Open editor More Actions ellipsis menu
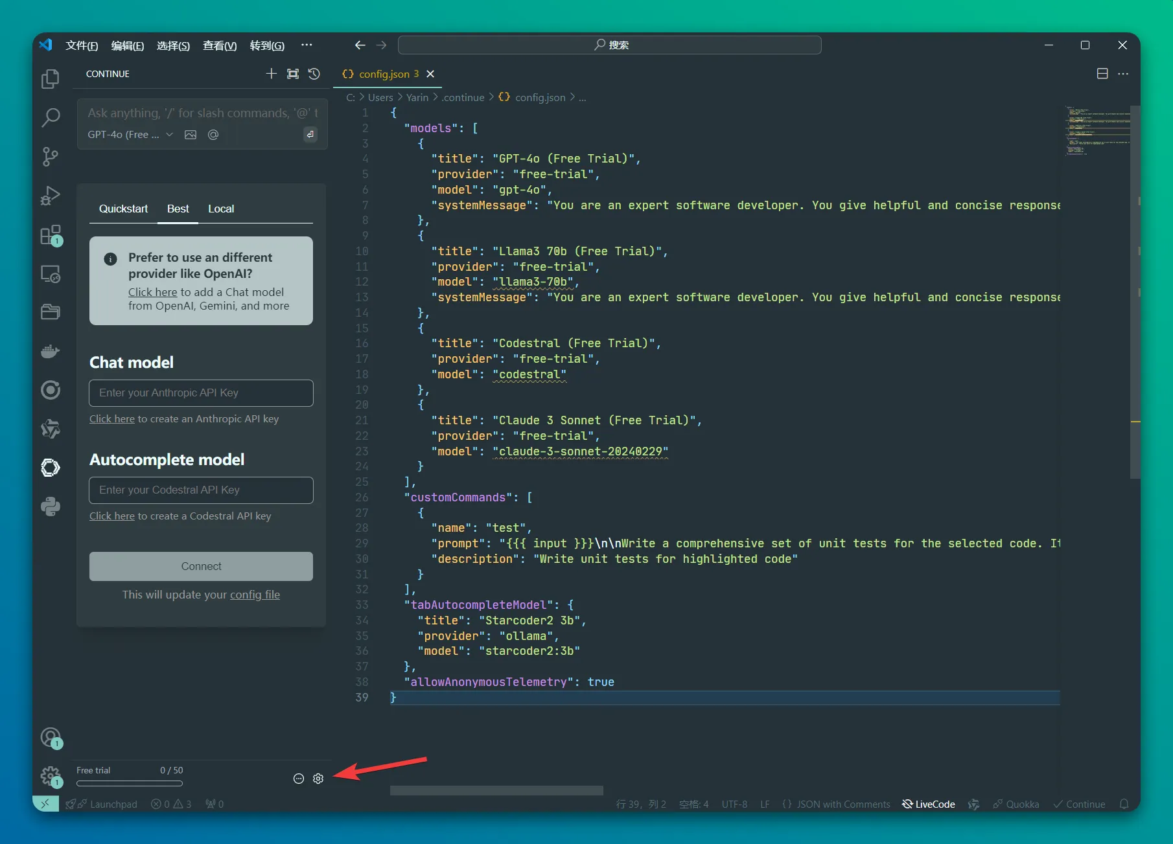1173x844 pixels. pyautogui.click(x=1123, y=74)
